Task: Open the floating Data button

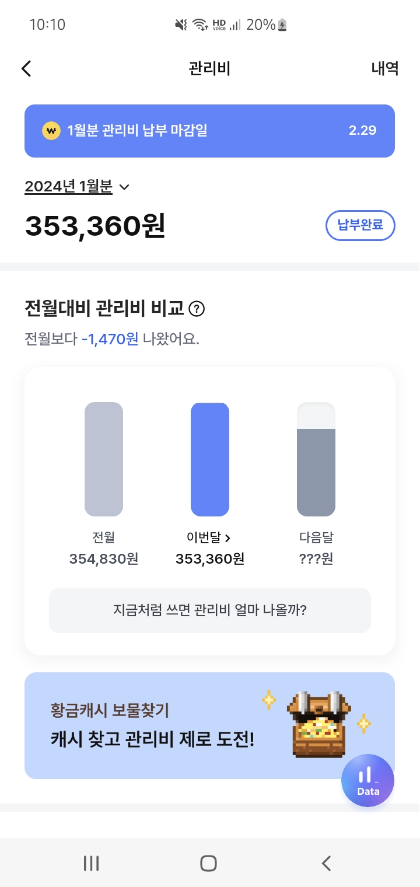Action: (368, 781)
